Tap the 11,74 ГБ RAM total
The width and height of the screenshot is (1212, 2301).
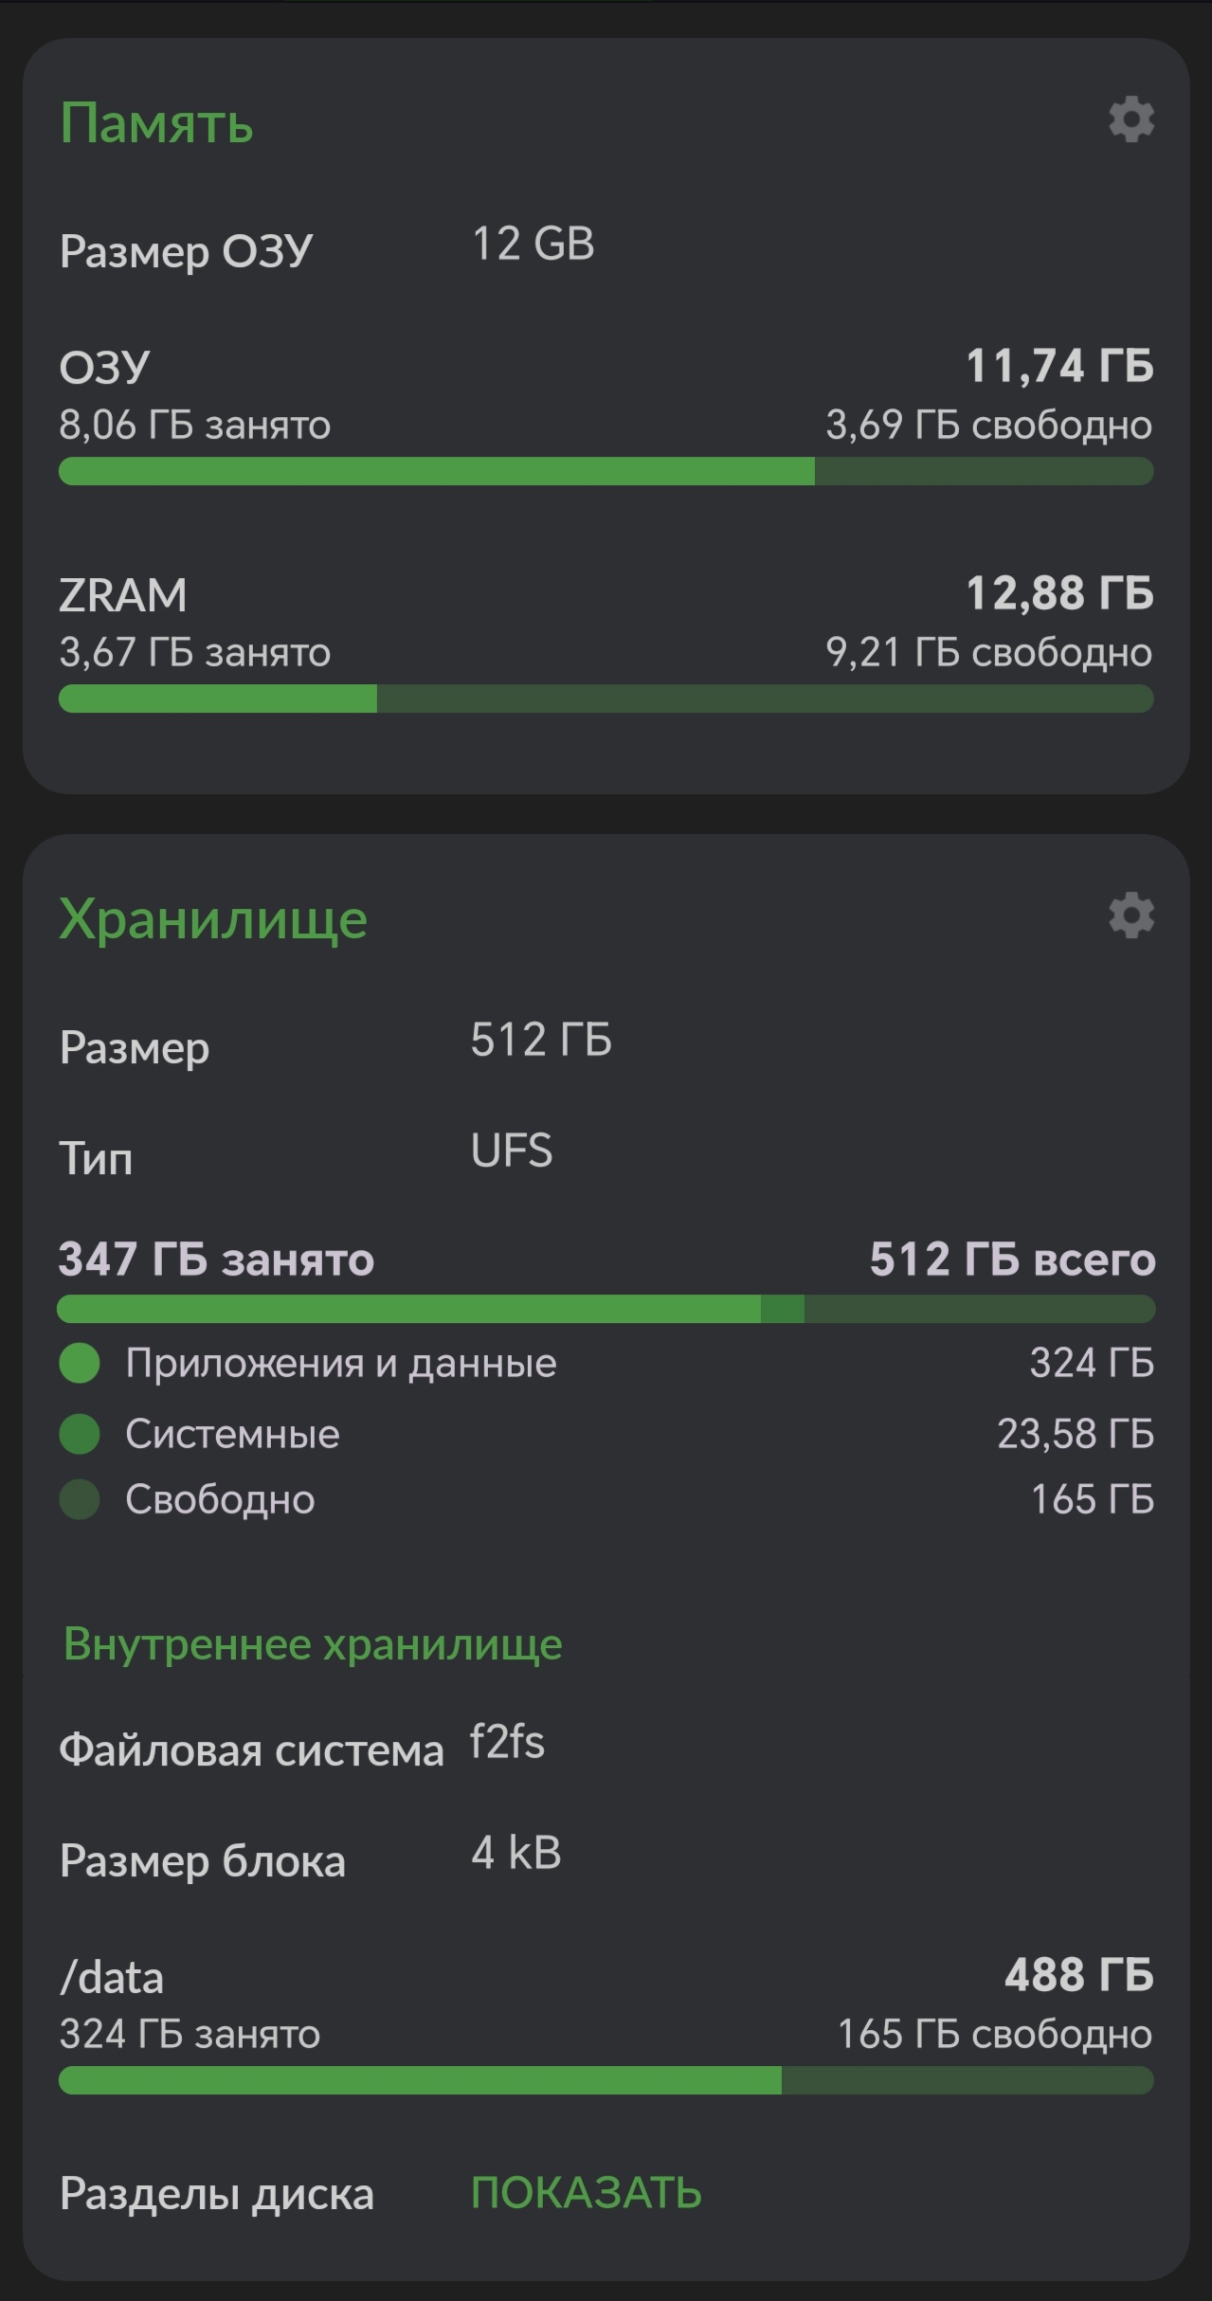point(1059,367)
